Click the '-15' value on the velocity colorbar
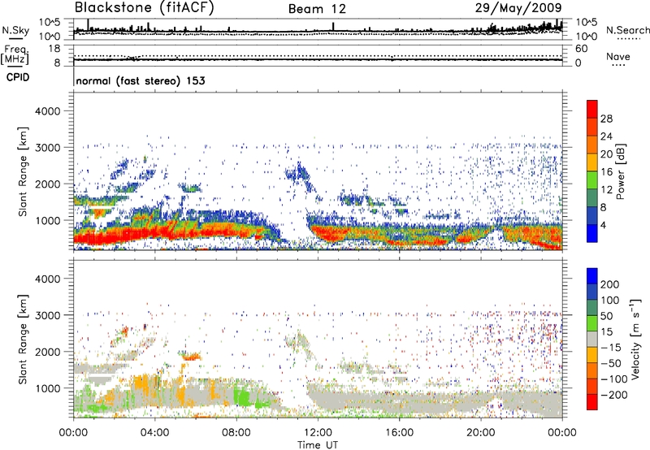This screenshot has height=450, width=650. [x=611, y=348]
